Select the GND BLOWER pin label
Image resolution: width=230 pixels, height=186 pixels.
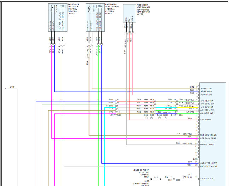(x=207, y=144)
